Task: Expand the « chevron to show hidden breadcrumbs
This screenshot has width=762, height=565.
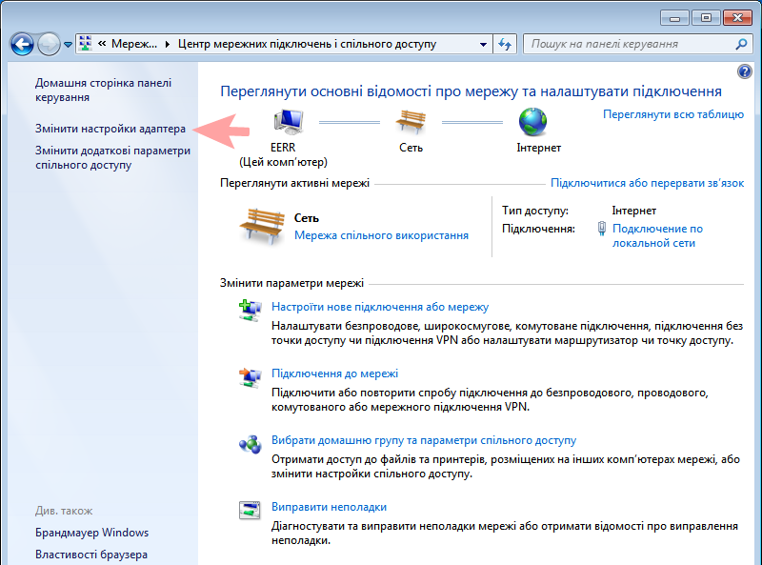Action: tap(101, 43)
